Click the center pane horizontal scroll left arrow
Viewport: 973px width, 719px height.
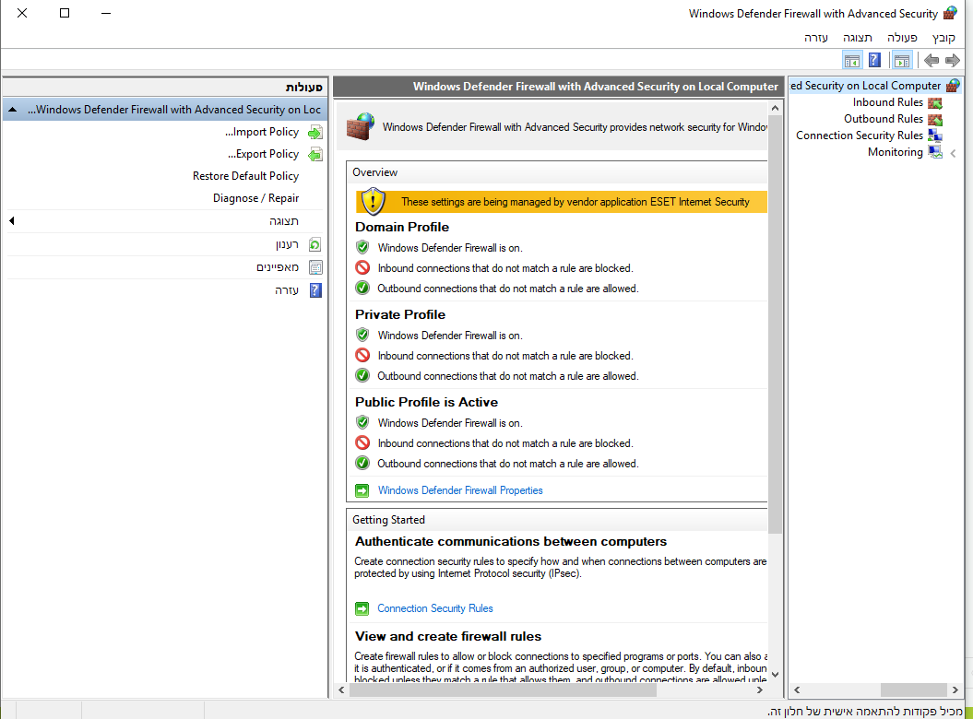pos(341,690)
